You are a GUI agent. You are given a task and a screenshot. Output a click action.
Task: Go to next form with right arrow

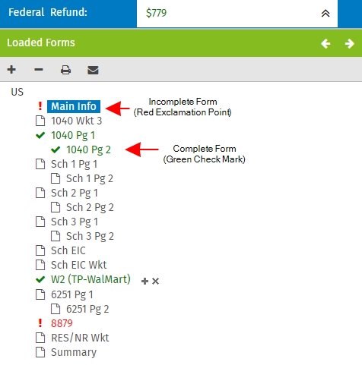pos(350,43)
